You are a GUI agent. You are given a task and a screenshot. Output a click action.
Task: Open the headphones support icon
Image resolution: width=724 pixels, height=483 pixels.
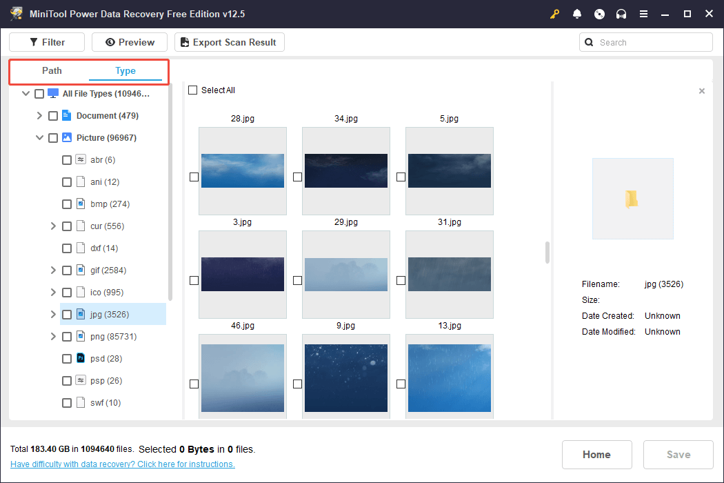[621, 14]
